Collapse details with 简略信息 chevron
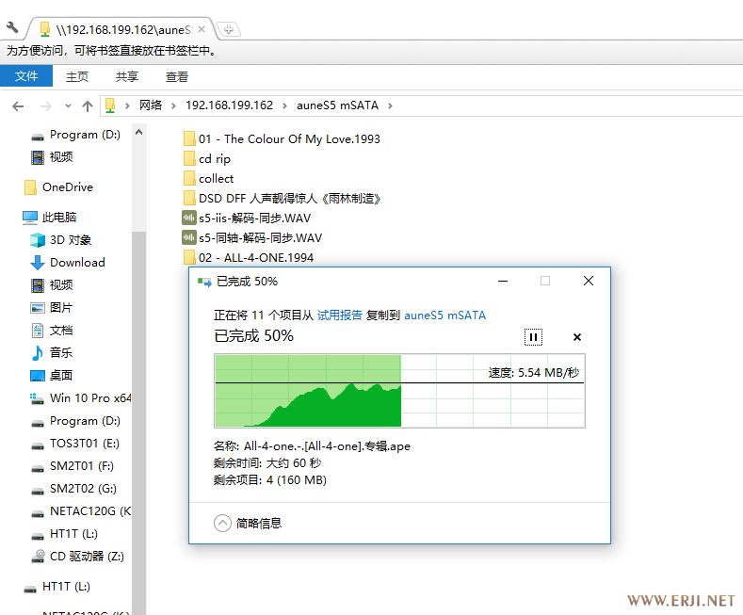Image resolution: width=743 pixels, height=615 pixels. [222, 523]
